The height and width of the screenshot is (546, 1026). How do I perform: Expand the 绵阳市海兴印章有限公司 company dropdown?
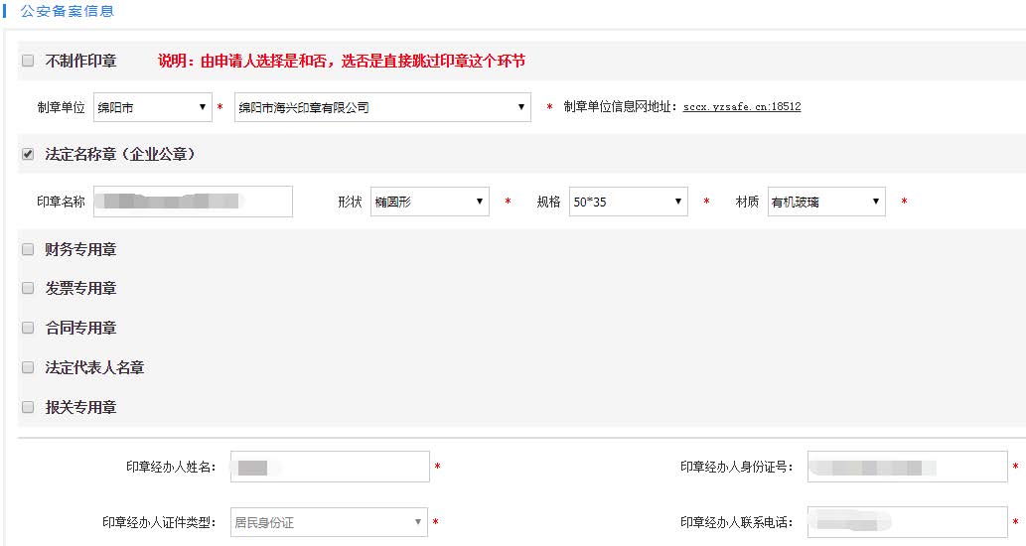point(382,107)
